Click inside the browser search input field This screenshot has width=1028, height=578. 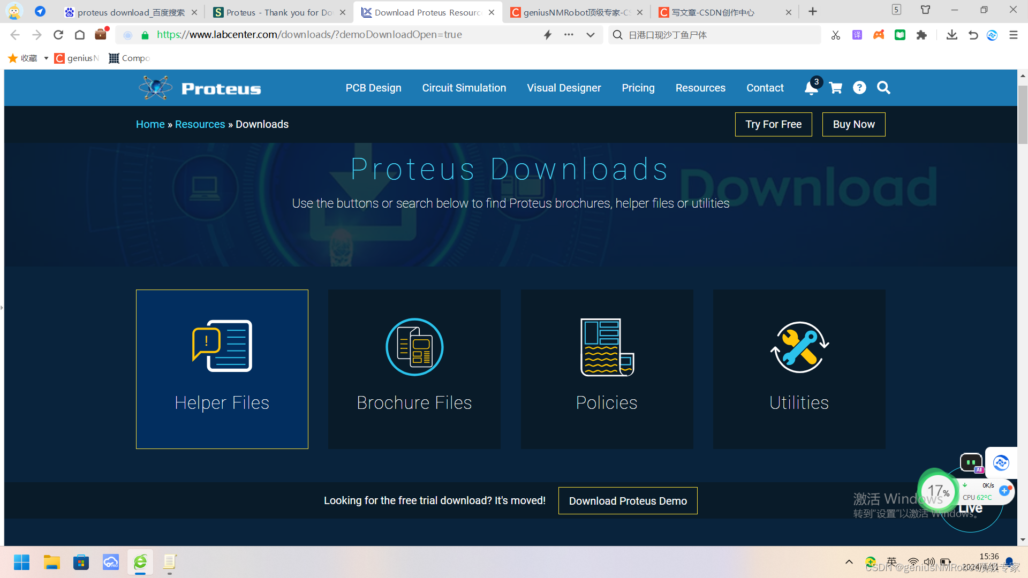click(x=712, y=35)
